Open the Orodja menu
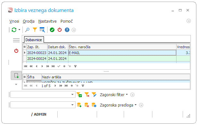 point(29,21)
